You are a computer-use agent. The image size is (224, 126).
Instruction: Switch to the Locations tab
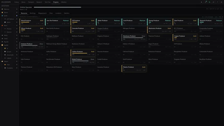(x=58, y=13)
